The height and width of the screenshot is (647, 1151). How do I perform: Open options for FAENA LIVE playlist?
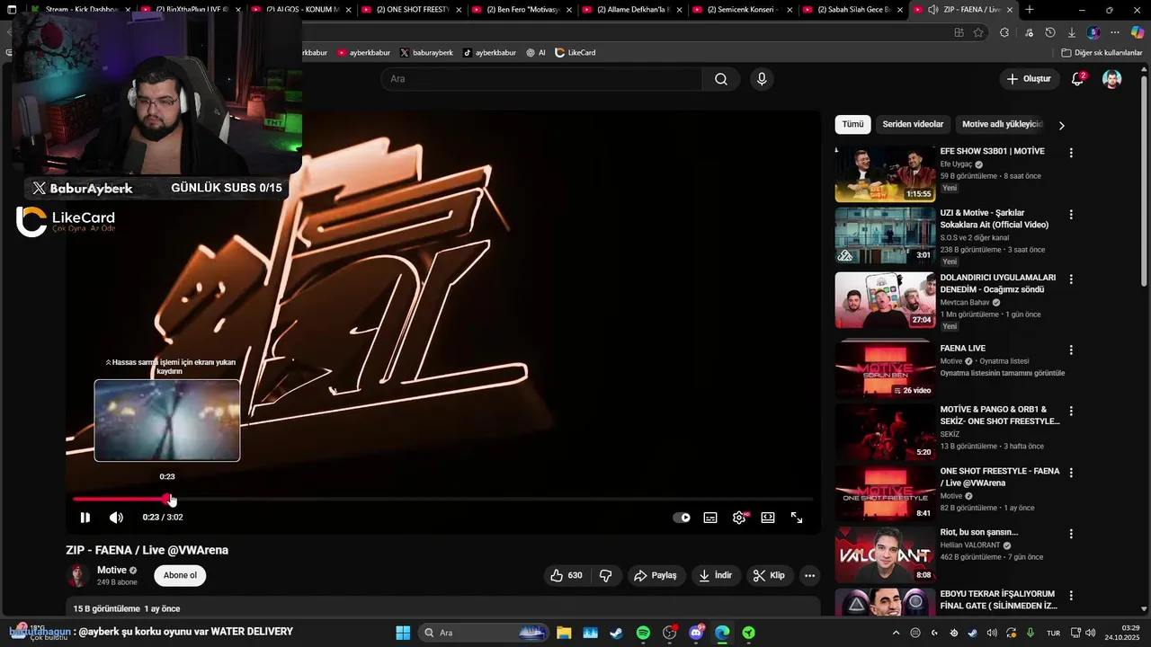[x=1071, y=350]
